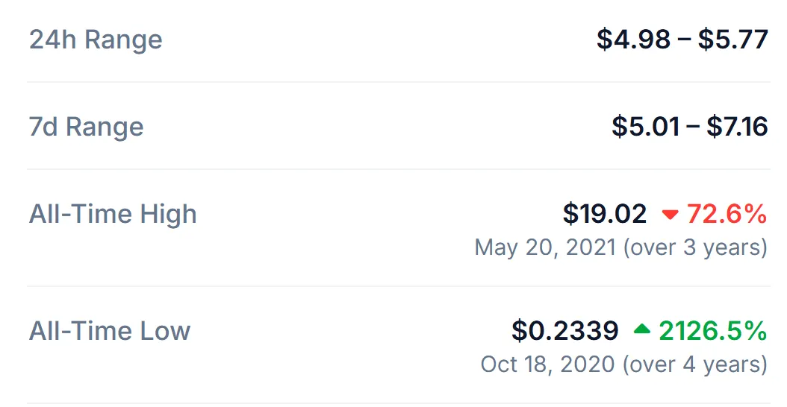Click the $0.2339 all-time low price
Viewport: 787px width, 407px height.
click(x=564, y=331)
